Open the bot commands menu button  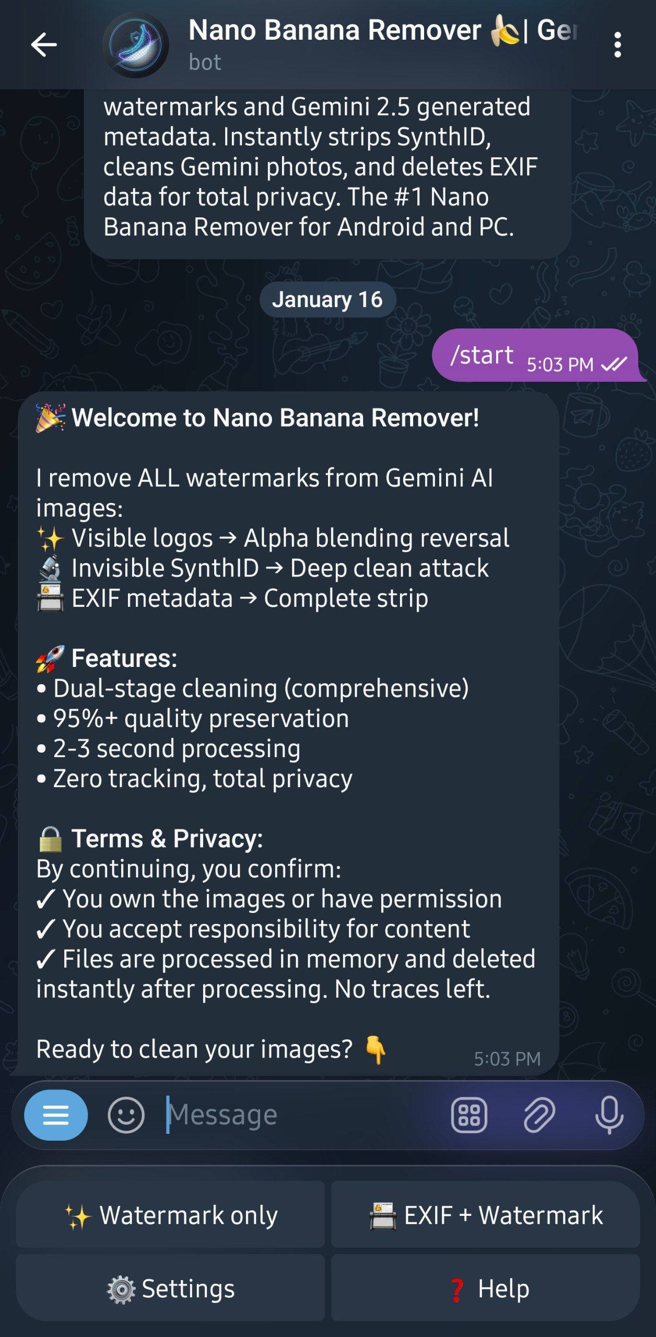[56, 1115]
